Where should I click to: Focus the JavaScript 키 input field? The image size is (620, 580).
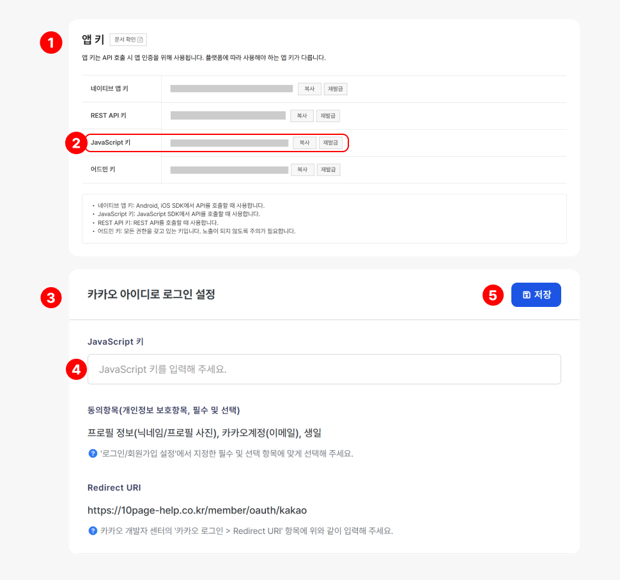click(324, 369)
